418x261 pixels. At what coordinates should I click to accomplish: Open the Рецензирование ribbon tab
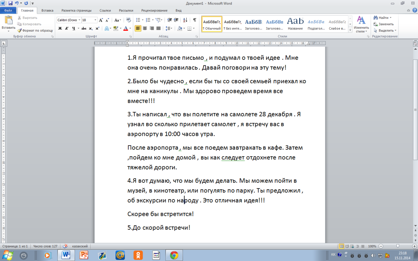point(156,11)
